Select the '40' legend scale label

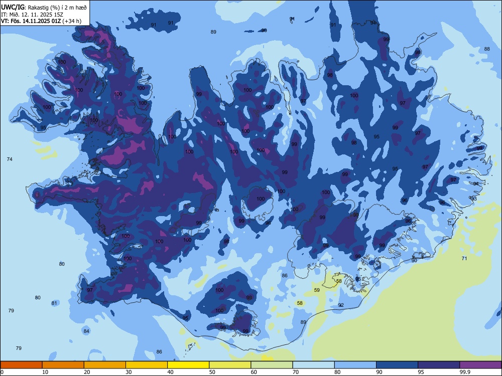coord(170,372)
